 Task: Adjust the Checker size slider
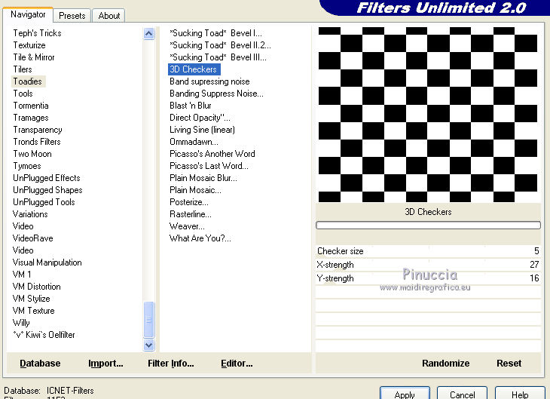click(x=428, y=251)
